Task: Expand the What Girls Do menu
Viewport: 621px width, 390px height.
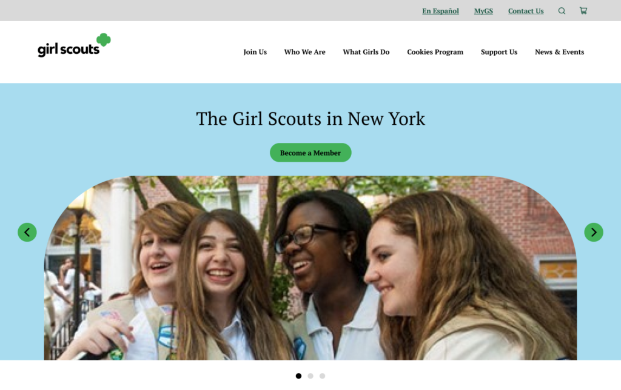Action: [366, 52]
